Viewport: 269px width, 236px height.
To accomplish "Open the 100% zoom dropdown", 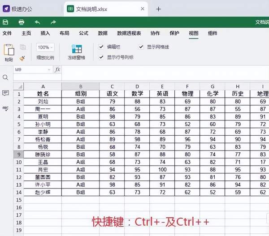I will tap(45, 47).
